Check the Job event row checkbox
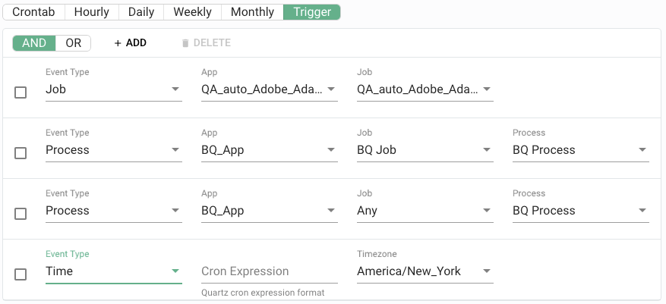The width and height of the screenshot is (666, 304). [21, 92]
